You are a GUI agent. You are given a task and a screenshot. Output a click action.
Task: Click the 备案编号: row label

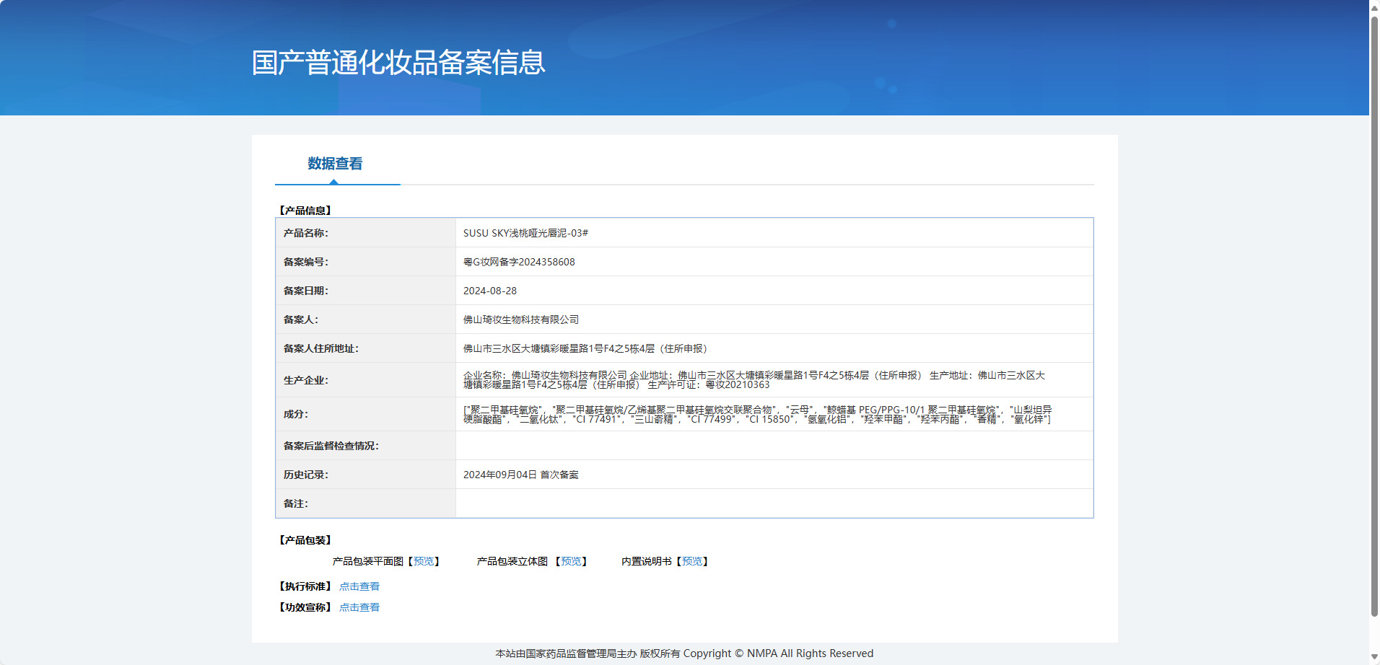point(306,262)
